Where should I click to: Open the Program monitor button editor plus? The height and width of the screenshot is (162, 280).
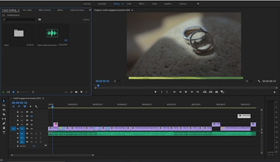tap(275, 92)
